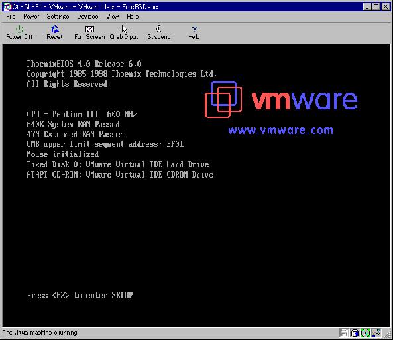Click the www.vmware.com link

[x=280, y=130]
